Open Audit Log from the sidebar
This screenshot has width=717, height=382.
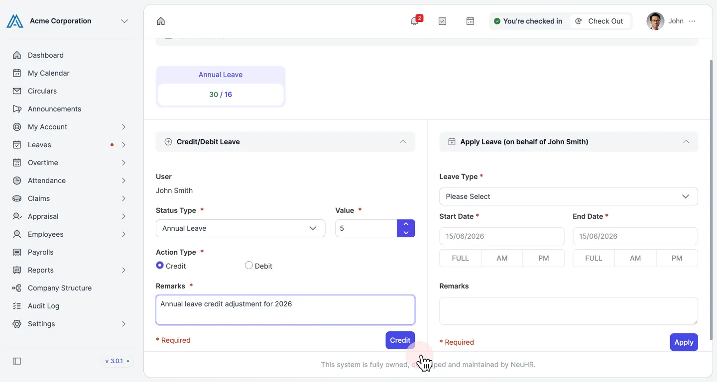tap(44, 306)
